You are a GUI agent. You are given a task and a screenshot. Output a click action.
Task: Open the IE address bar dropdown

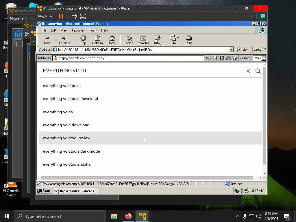click(x=231, y=49)
